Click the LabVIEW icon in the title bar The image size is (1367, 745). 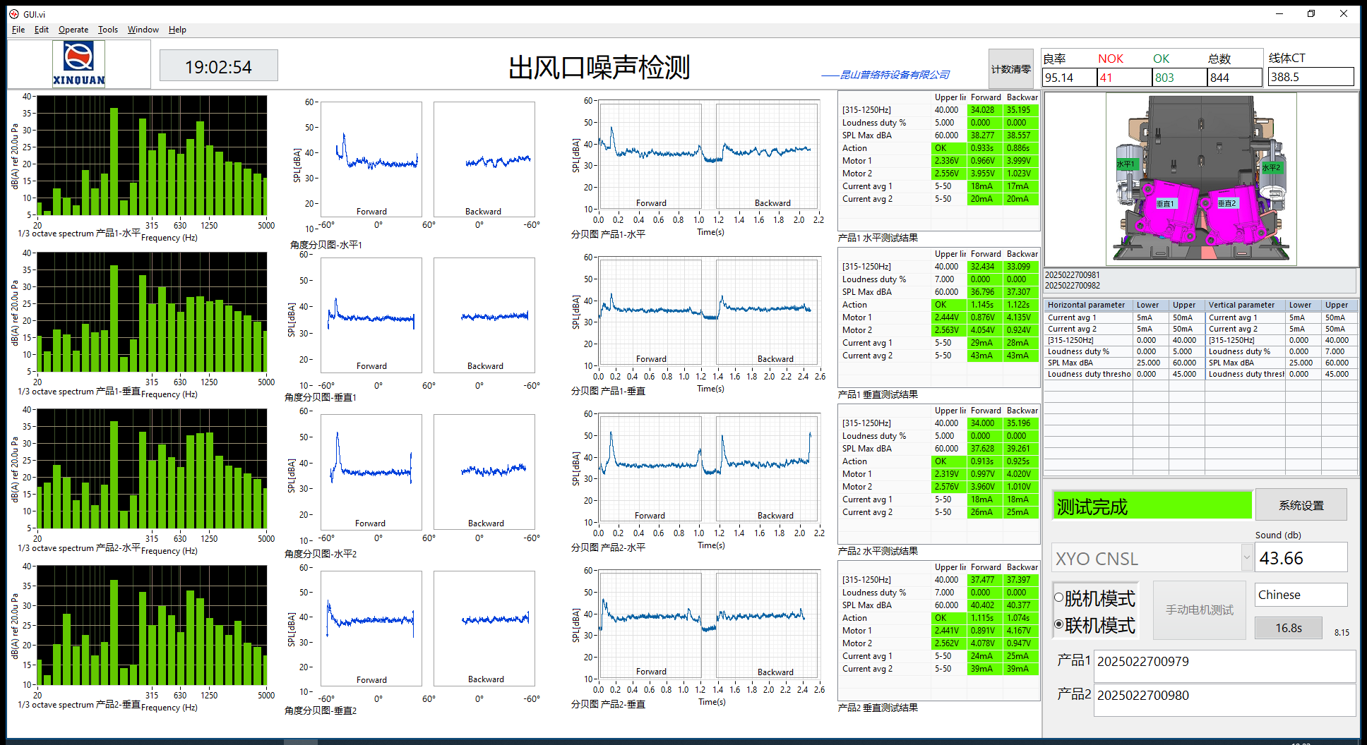coord(13,14)
